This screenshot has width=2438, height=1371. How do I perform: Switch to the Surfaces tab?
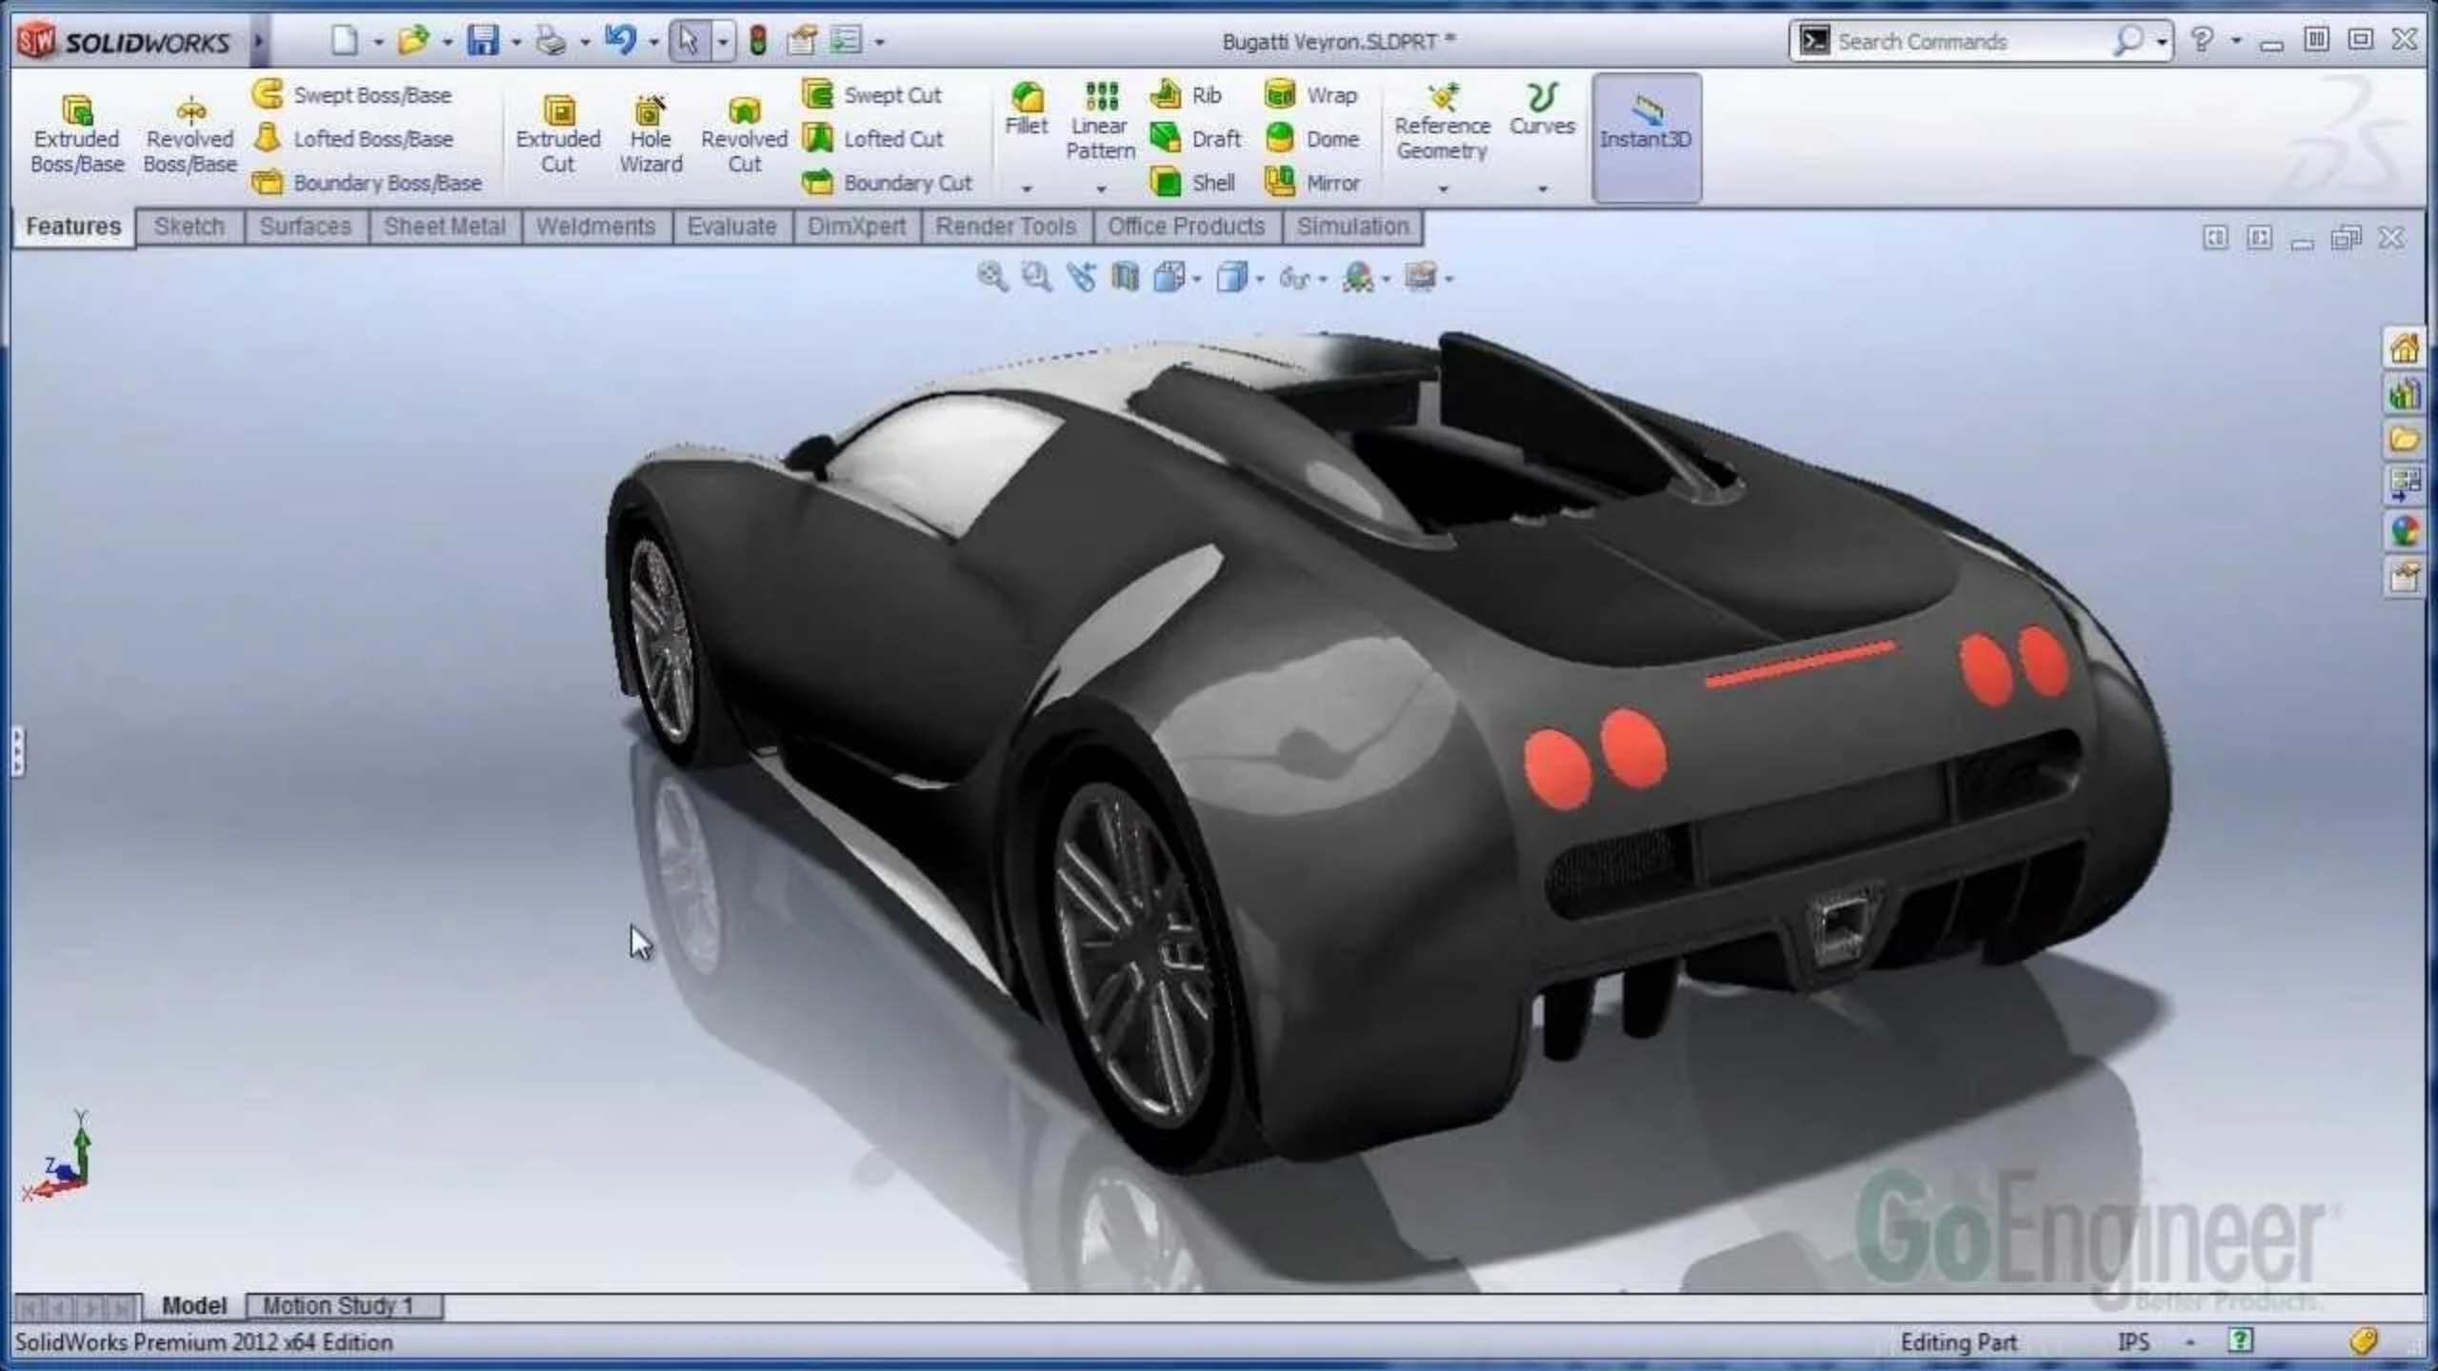(304, 227)
